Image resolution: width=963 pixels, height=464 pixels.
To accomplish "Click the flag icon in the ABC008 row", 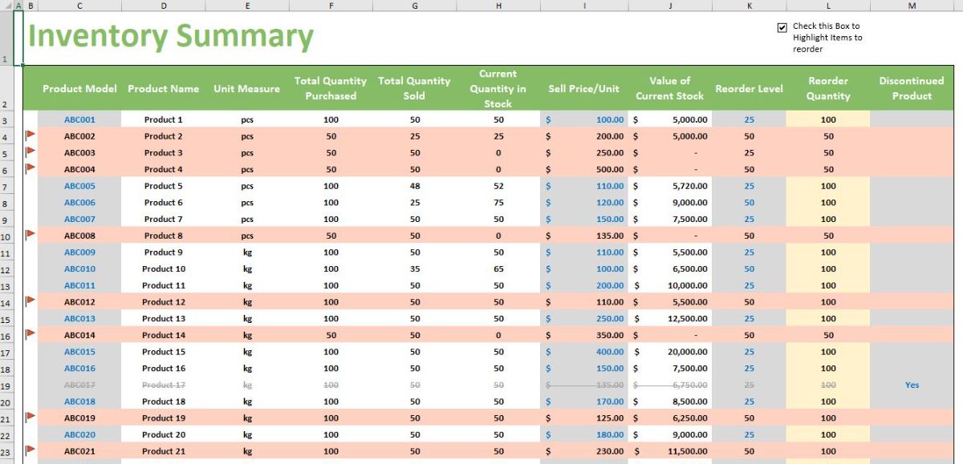I will coord(30,235).
